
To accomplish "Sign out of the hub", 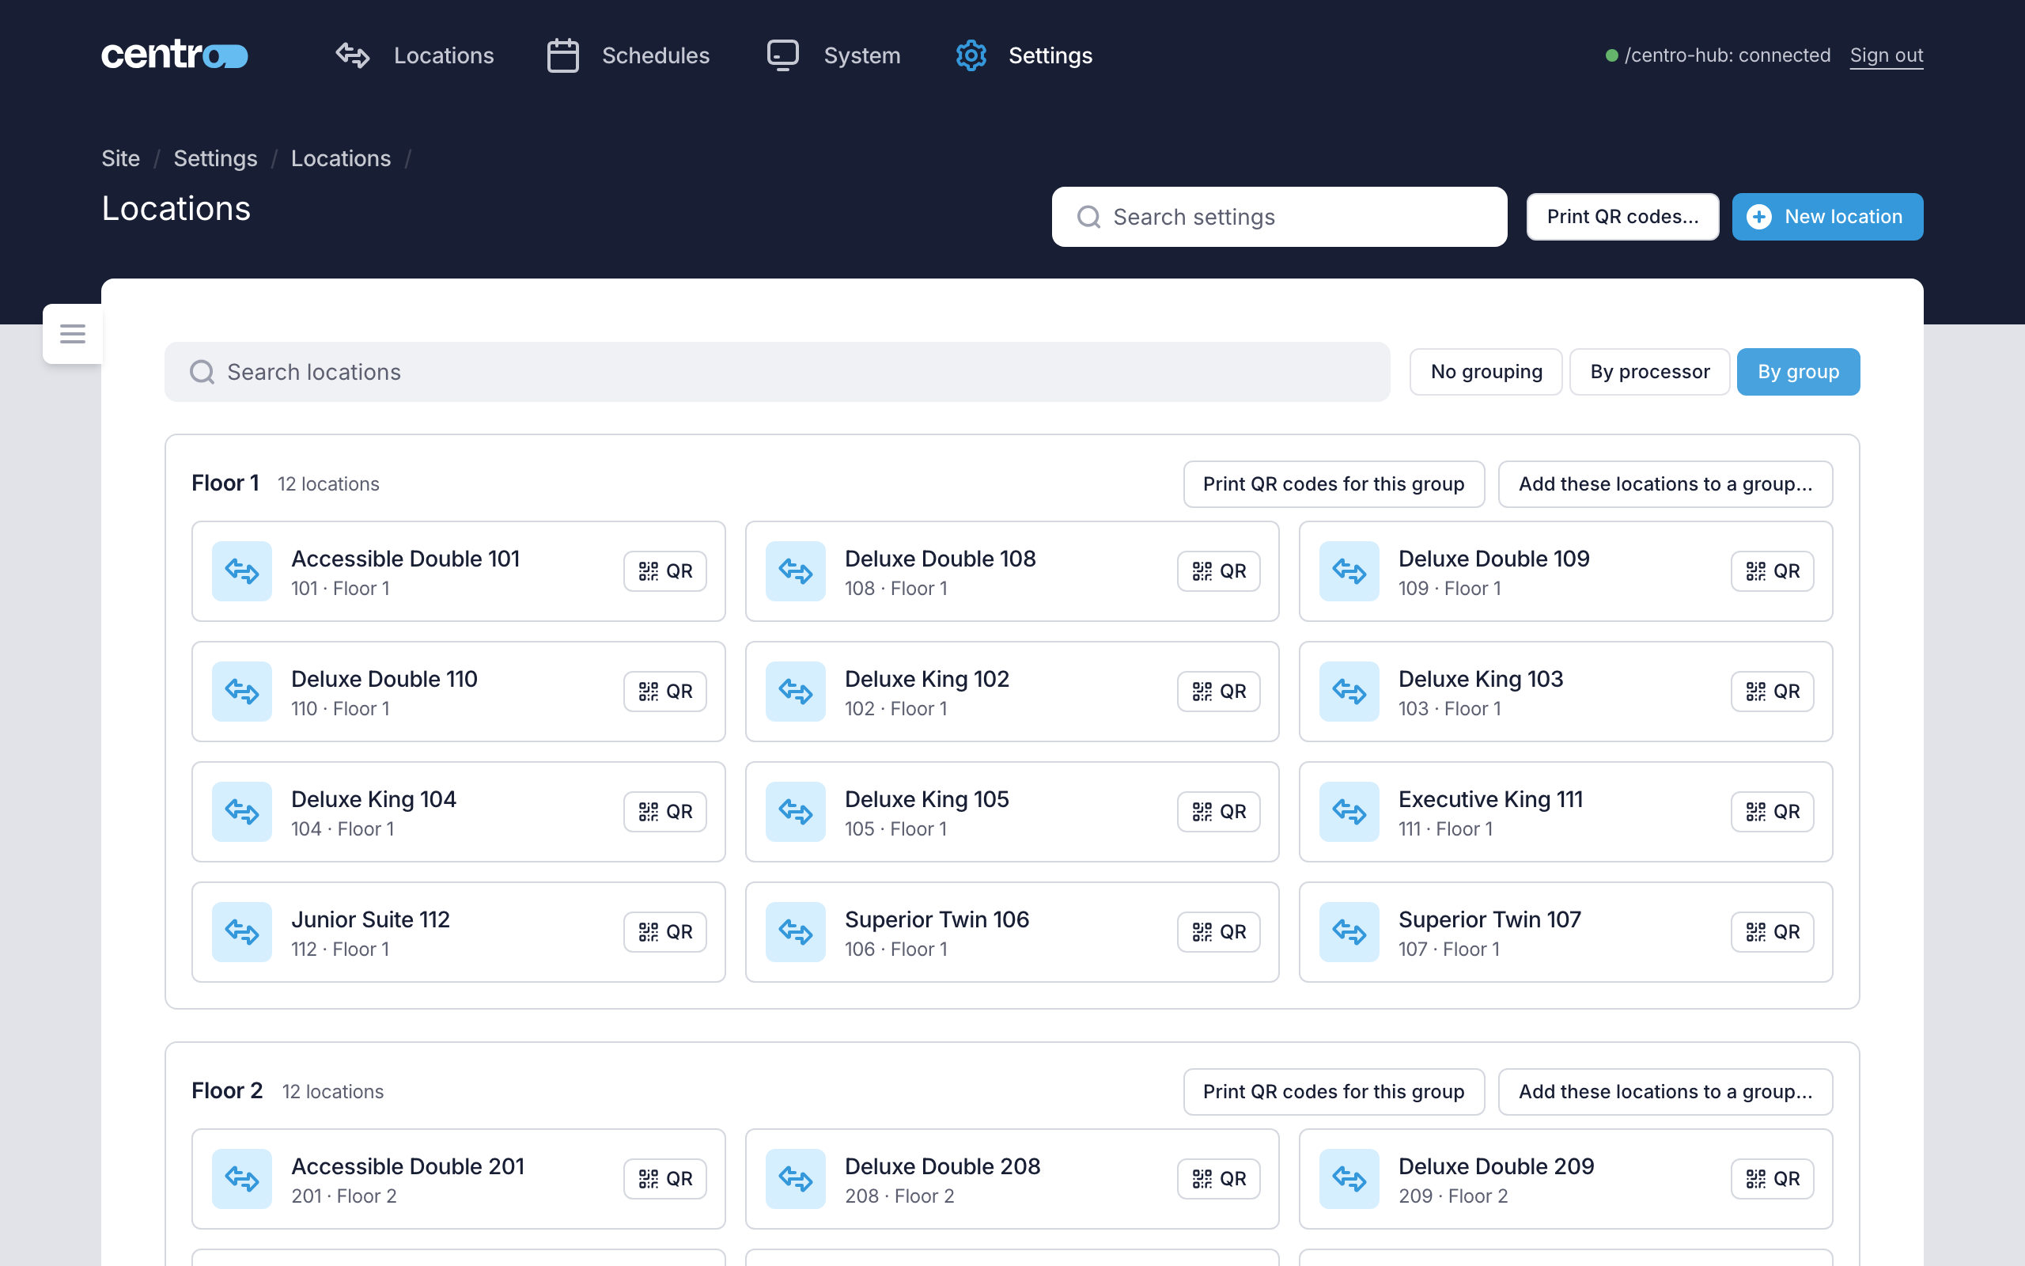I will coord(1886,55).
